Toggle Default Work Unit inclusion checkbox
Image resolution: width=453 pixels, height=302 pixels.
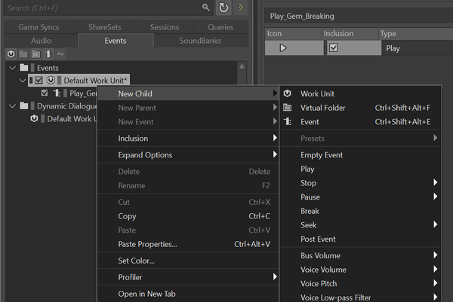click(x=39, y=80)
